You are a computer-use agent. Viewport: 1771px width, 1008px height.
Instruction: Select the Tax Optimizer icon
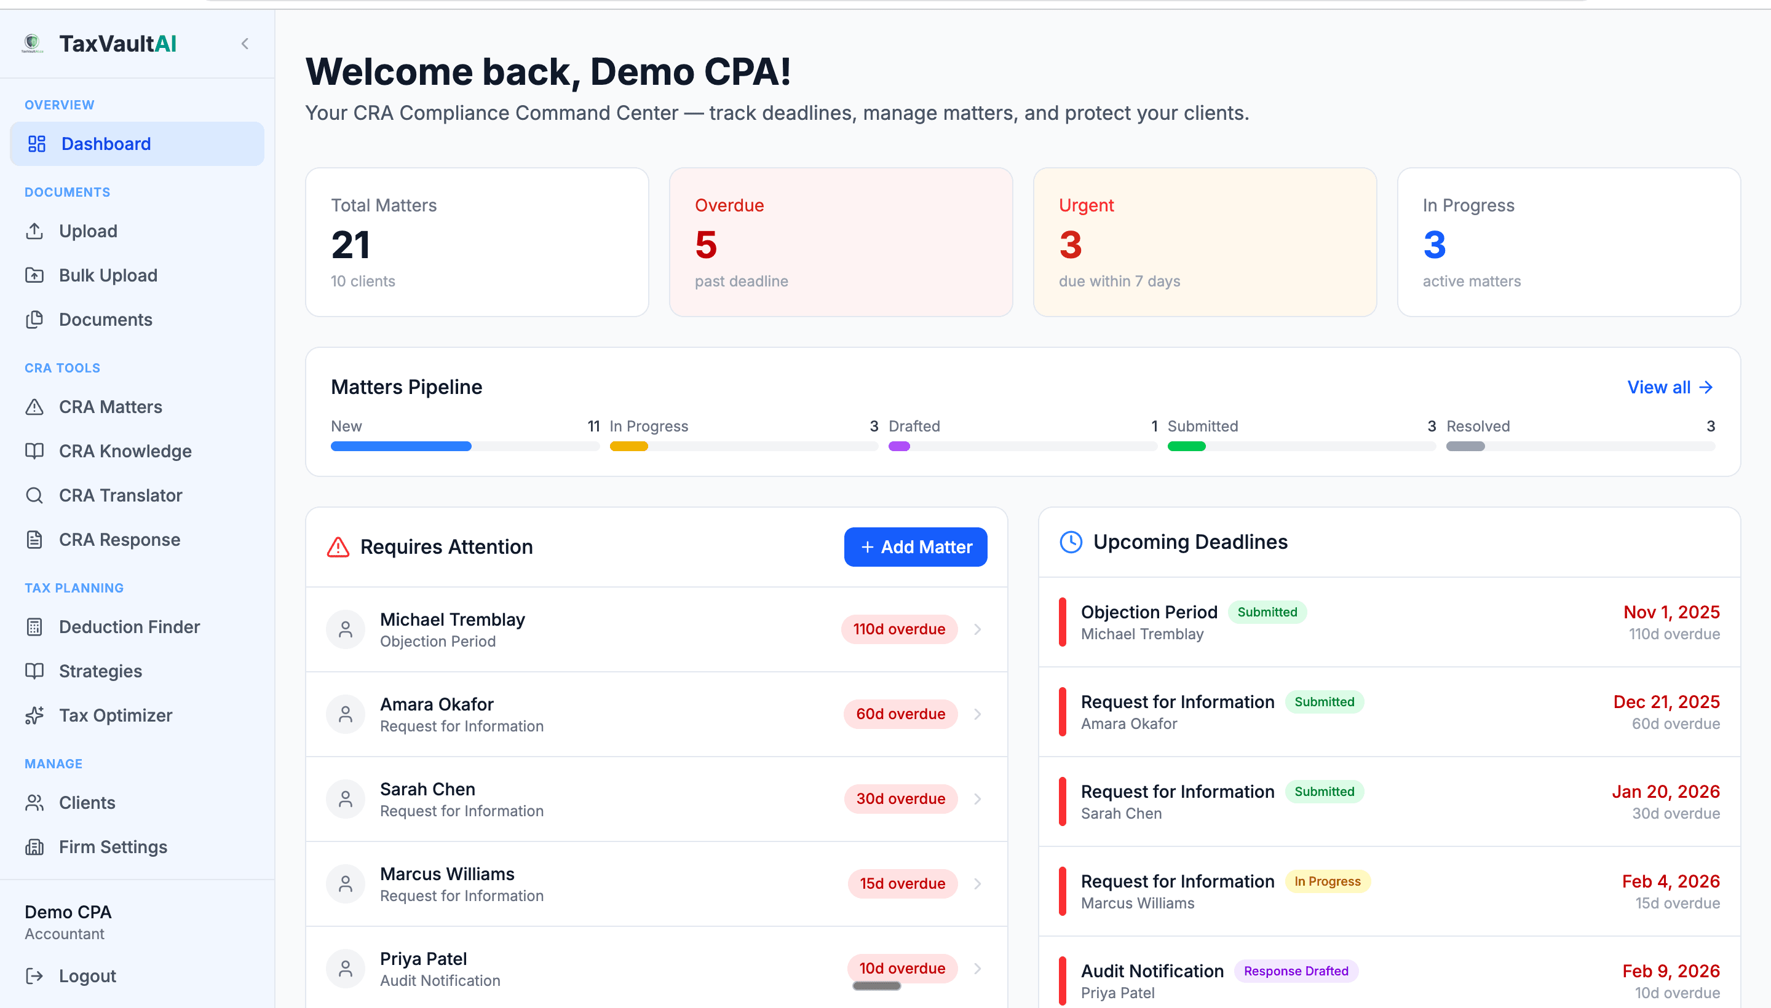click(x=35, y=715)
